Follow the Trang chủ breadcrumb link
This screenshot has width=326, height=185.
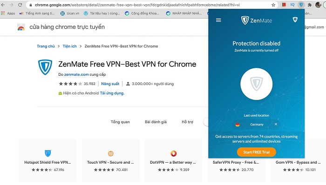click(x=46, y=46)
